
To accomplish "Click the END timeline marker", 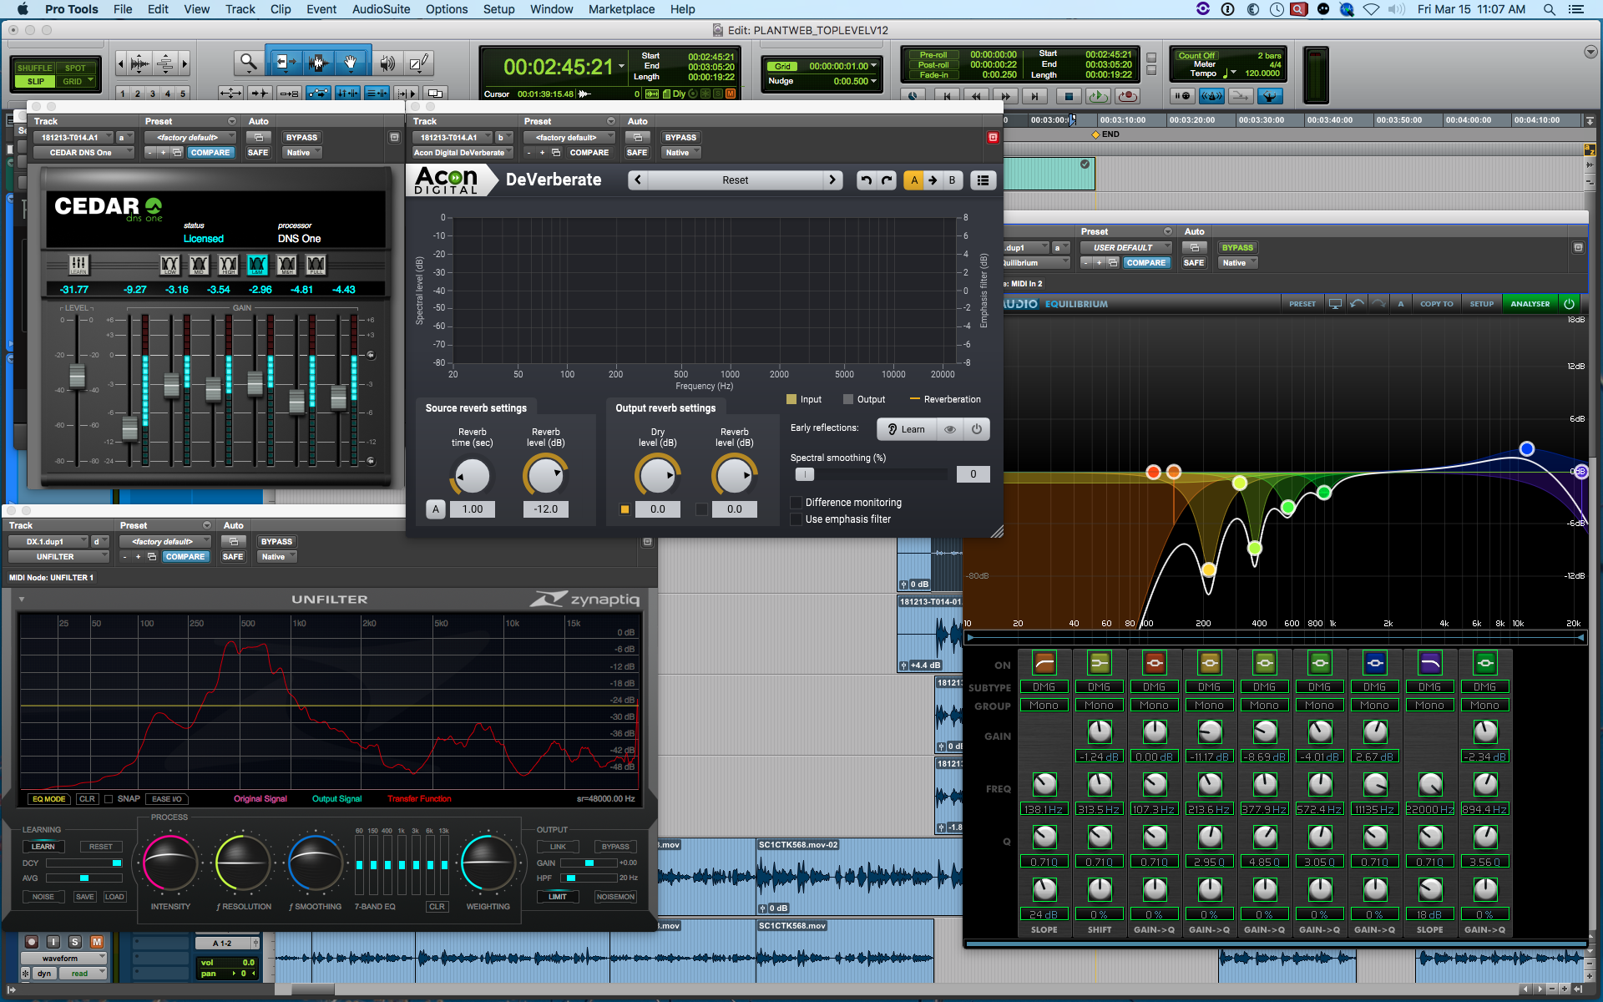I will click(1105, 134).
